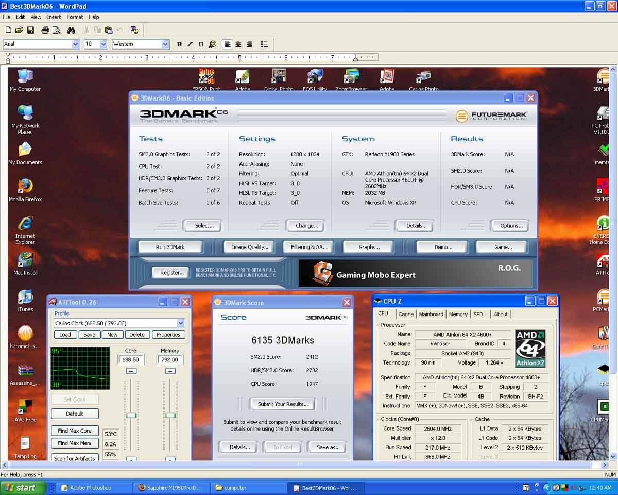This screenshot has height=495, width=618.
Task: Click the Assassins archive desktop icon
Action: (25, 374)
